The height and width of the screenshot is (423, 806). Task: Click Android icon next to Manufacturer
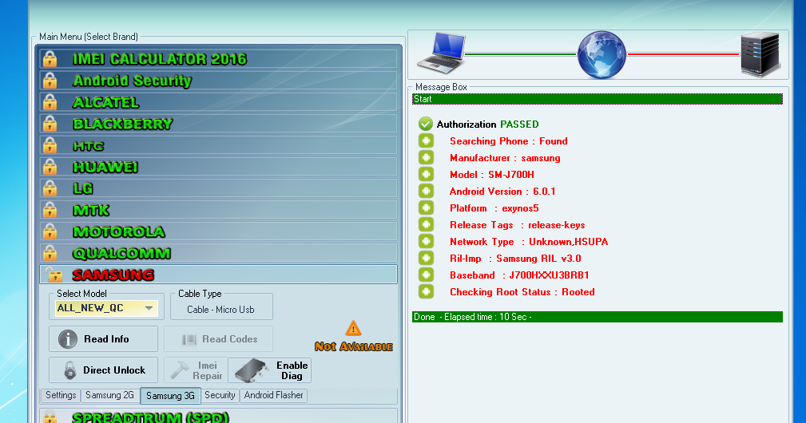pos(426,157)
